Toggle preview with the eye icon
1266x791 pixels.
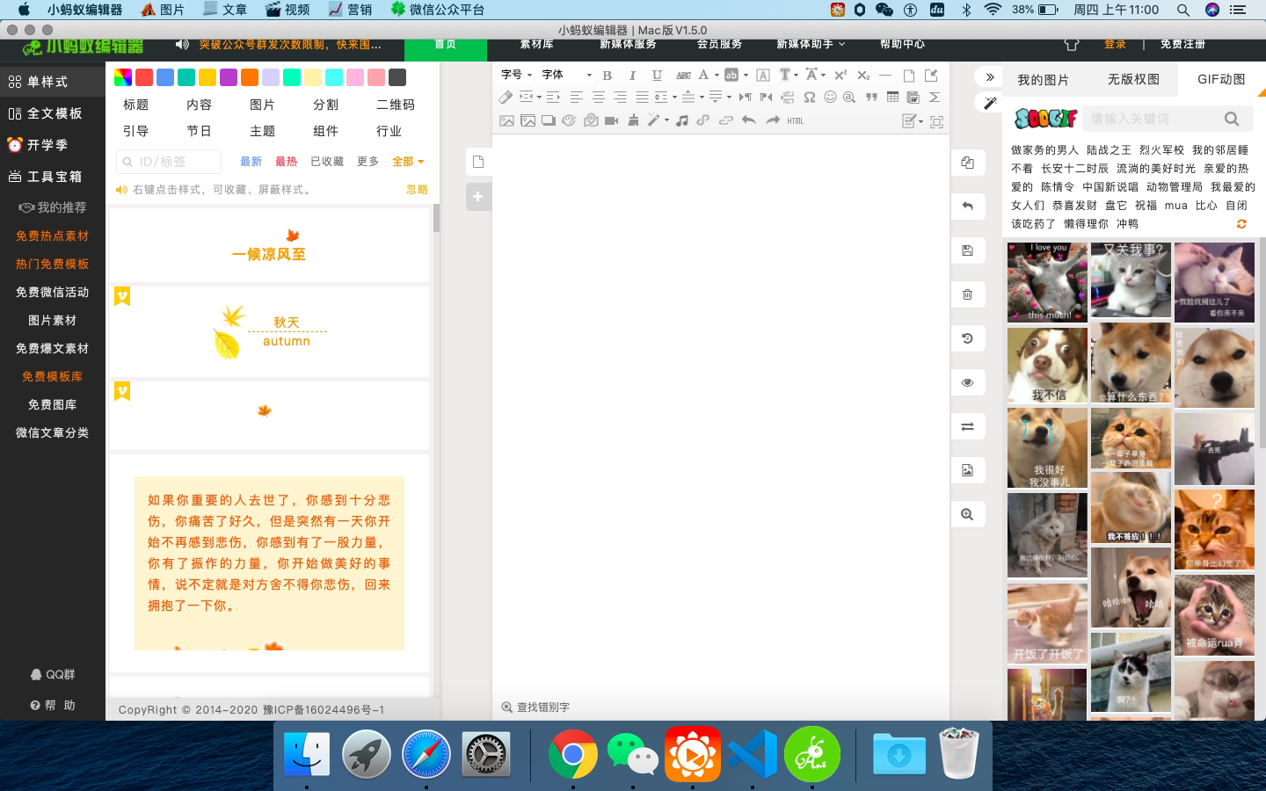point(967,382)
